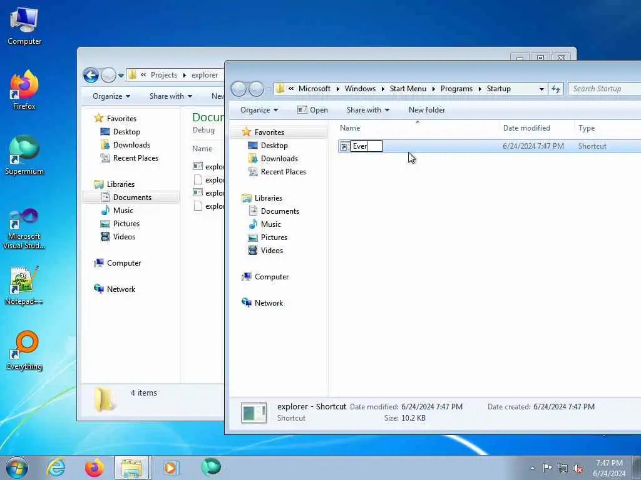641x480 pixels.
Task: Click Programs in the address bar
Action: pyautogui.click(x=456, y=89)
